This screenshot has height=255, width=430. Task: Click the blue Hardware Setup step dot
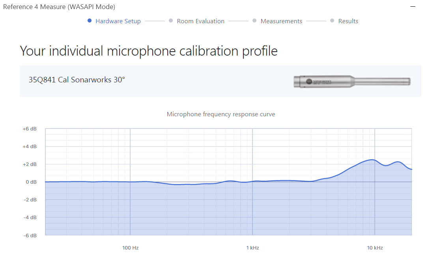[x=90, y=21]
